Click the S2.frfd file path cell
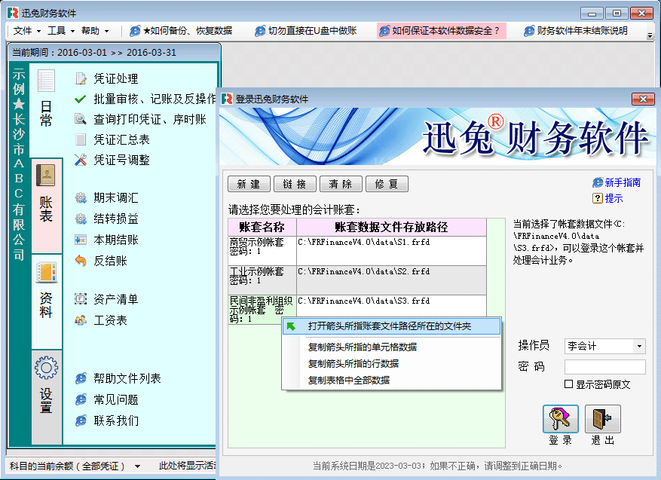Viewport: 661px width, 480px height. pyautogui.click(x=391, y=280)
